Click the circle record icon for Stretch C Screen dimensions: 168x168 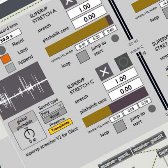point(123,62)
